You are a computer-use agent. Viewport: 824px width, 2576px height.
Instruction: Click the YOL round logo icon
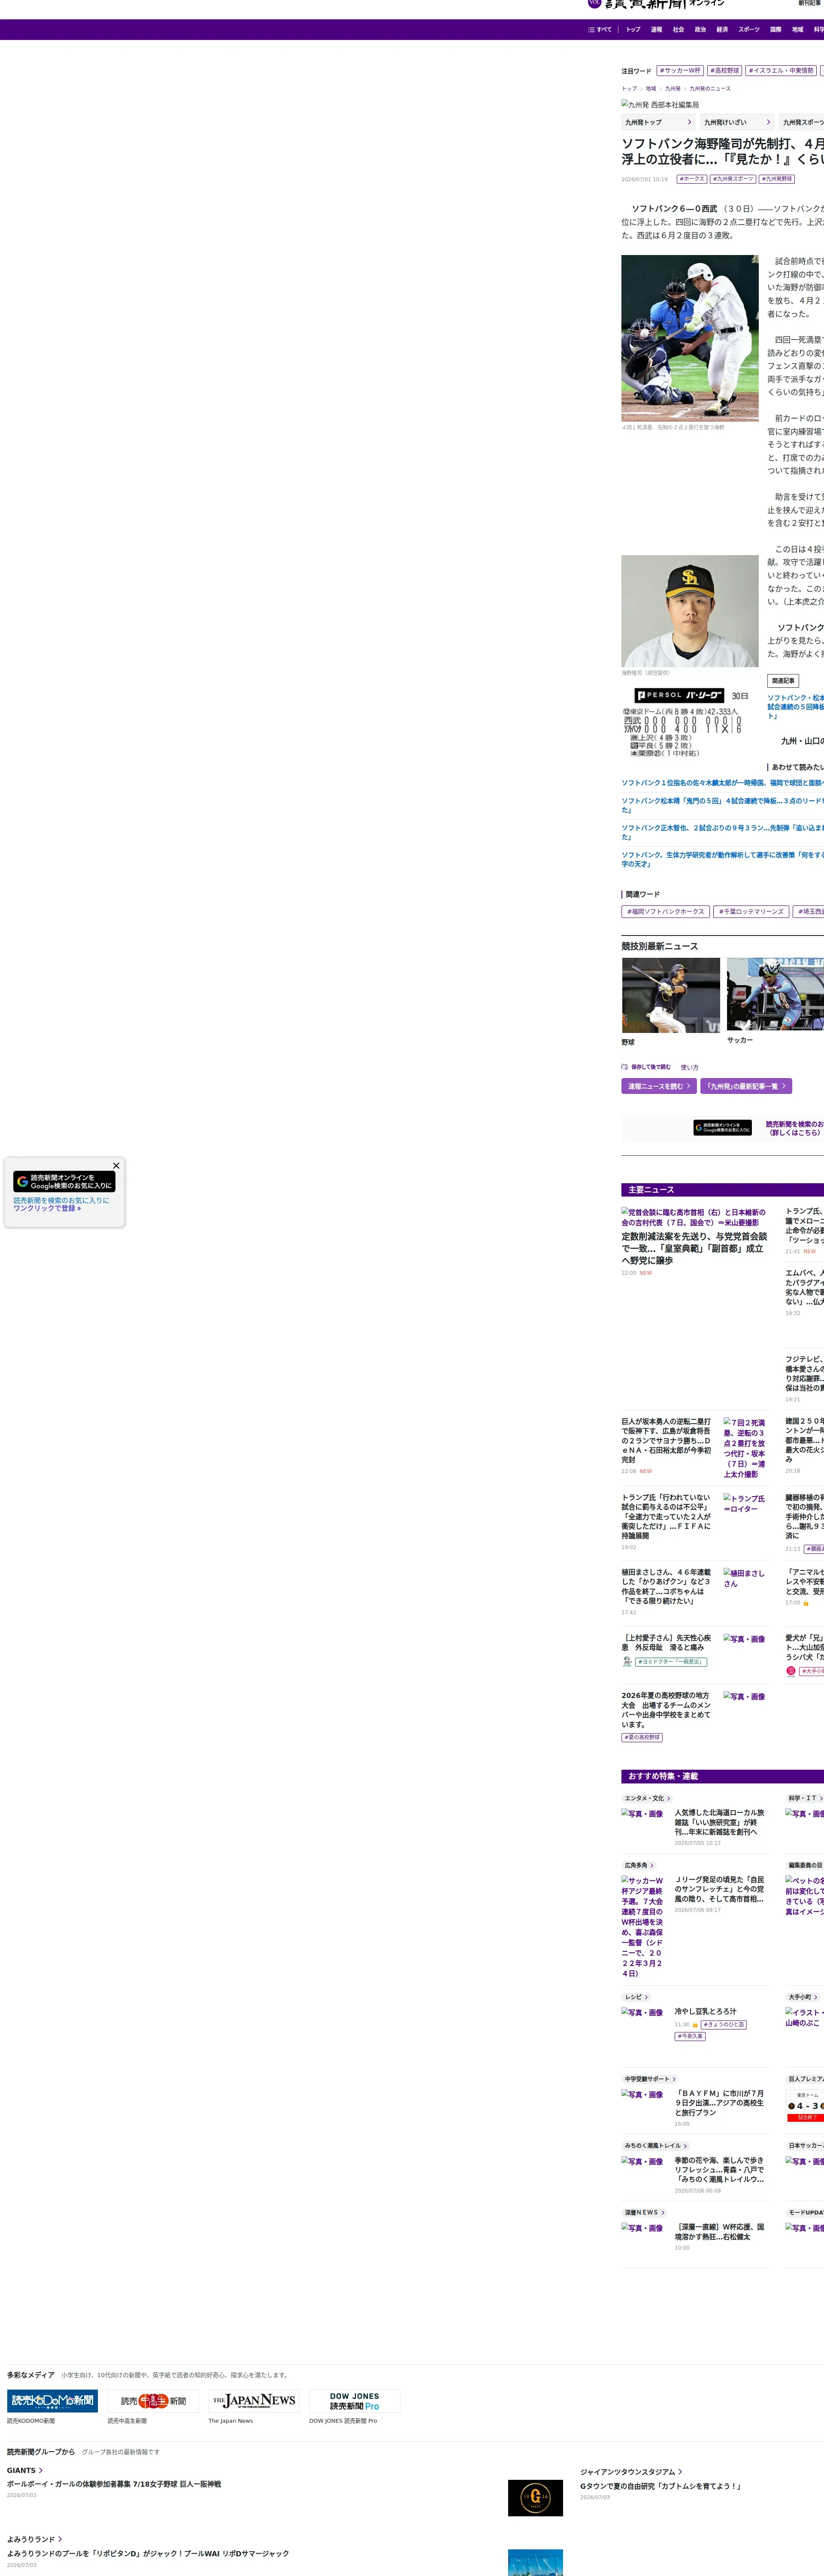(594, 3)
